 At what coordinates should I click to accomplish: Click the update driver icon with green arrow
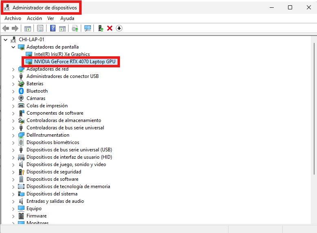pyautogui.click(x=100, y=28)
